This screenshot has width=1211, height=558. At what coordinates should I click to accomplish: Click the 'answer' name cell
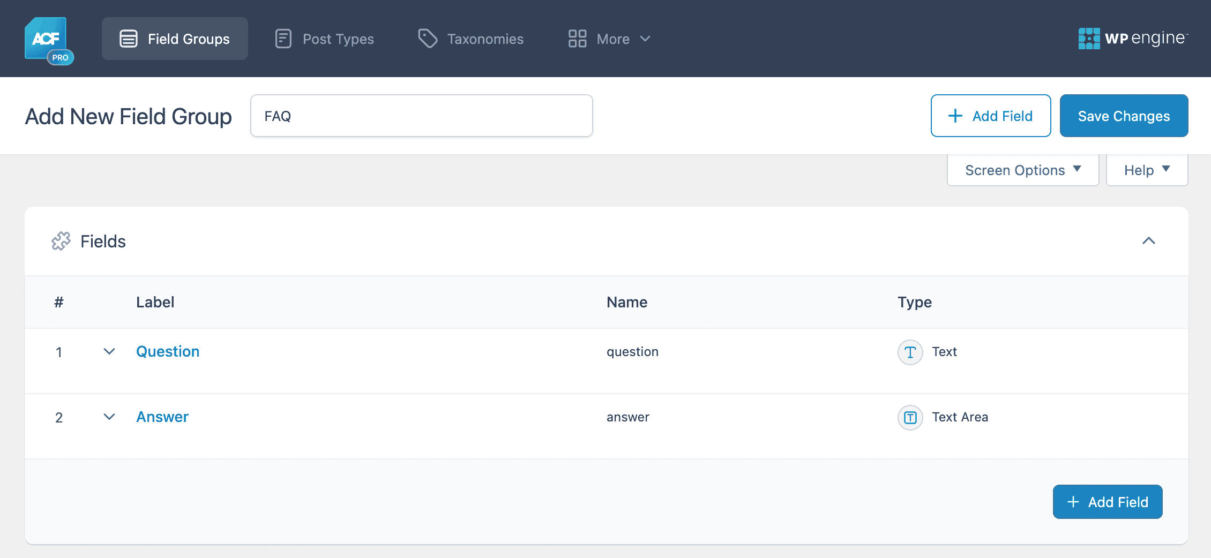point(628,417)
